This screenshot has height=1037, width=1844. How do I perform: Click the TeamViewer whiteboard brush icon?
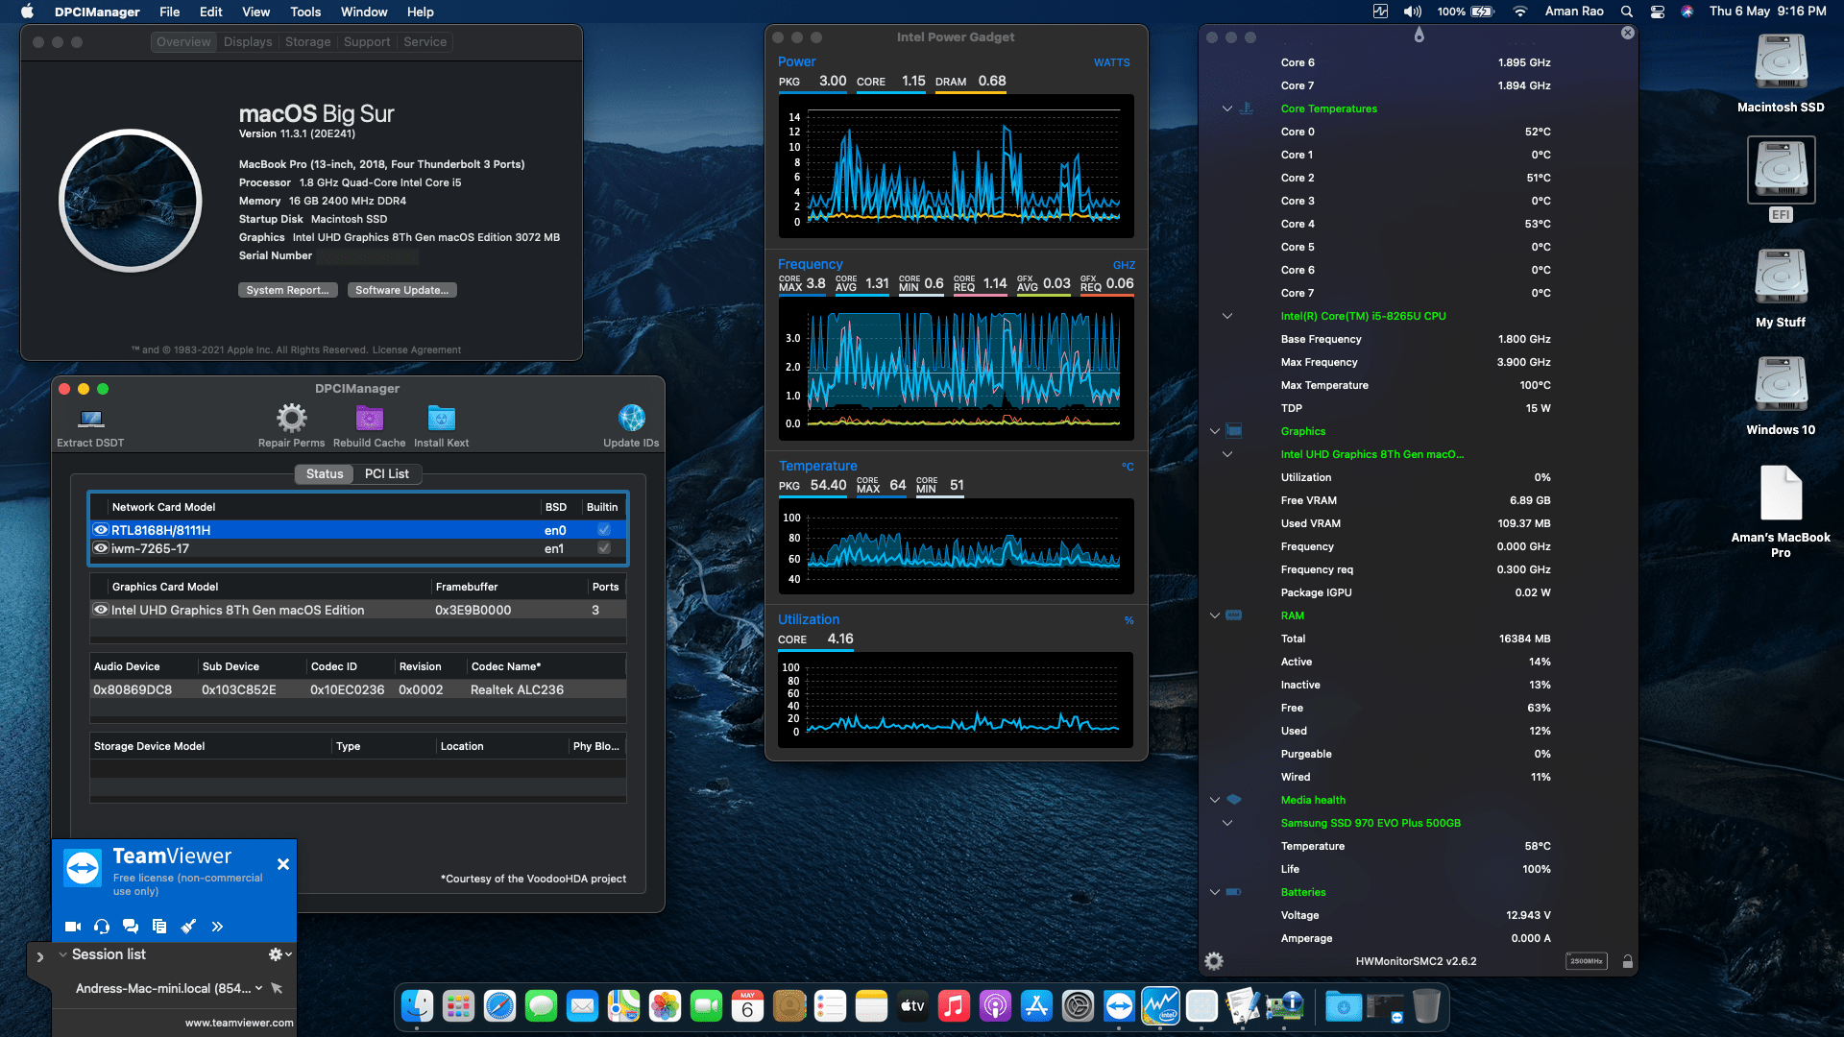point(188,927)
